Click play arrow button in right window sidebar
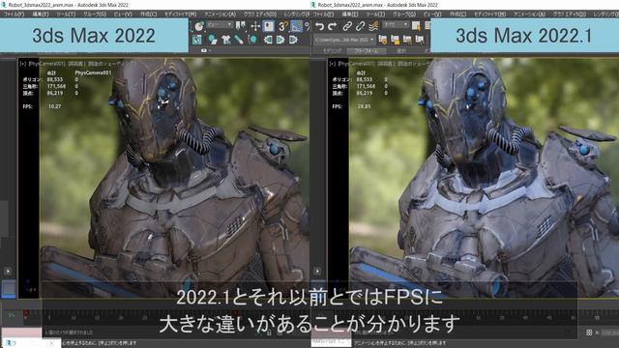Image resolution: width=619 pixels, height=348 pixels. point(317,271)
